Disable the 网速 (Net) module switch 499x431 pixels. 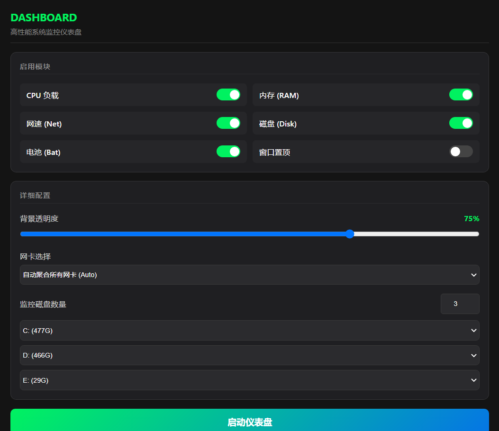coord(228,123)
